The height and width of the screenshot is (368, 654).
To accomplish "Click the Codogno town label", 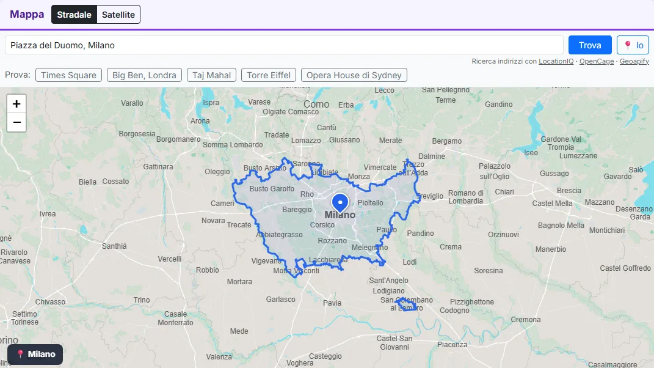I will tap(455, 311).
